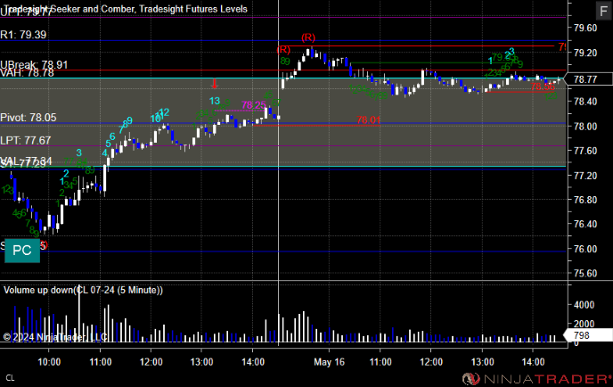
Task: Click the 78.40 price axis label
Action: [585, 102]
